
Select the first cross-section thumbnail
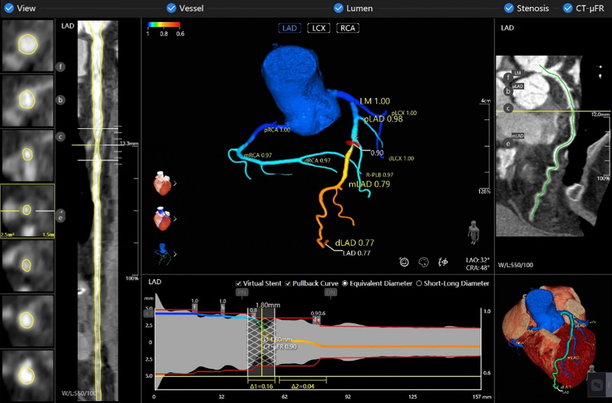(x=28, y=46)
